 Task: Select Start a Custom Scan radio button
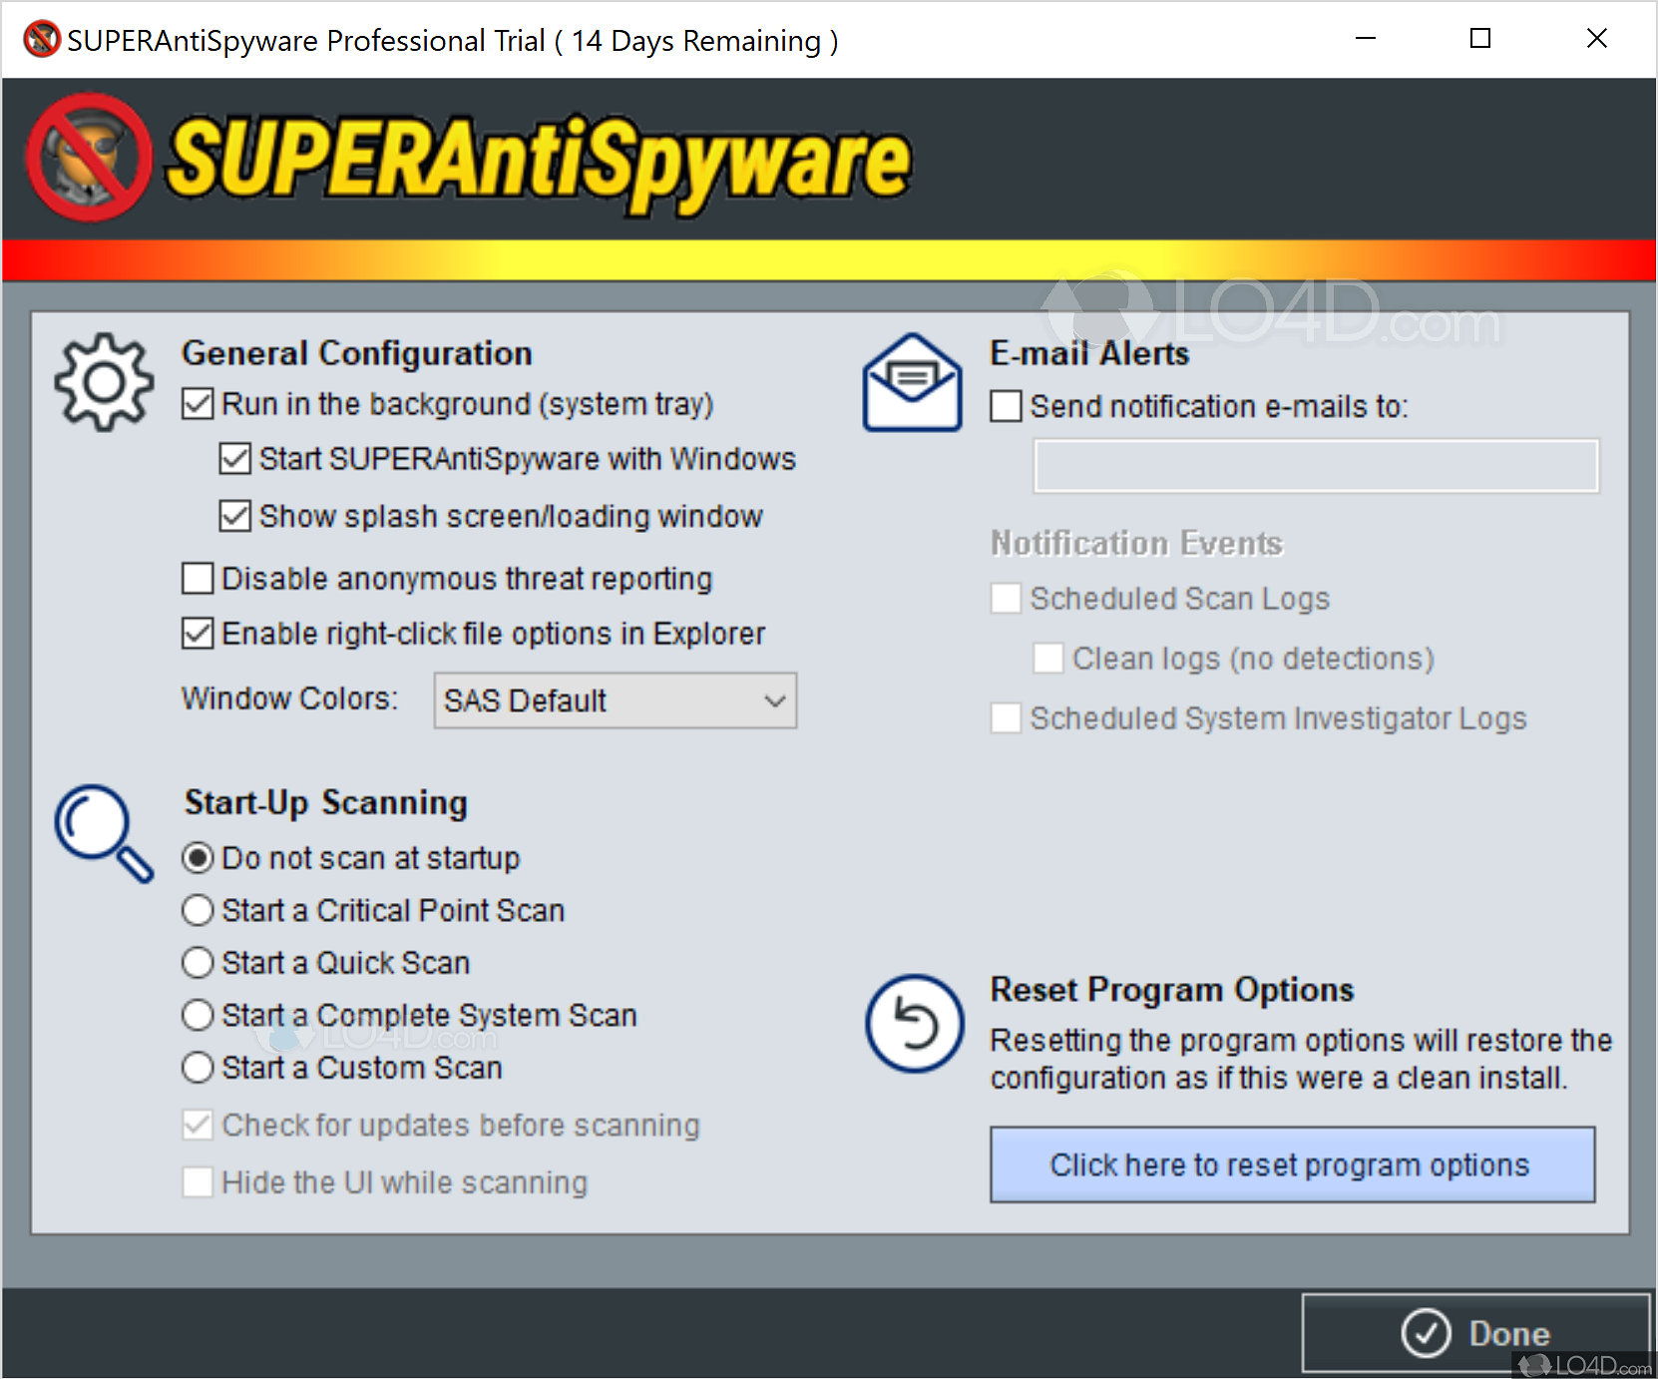tap(197, 1068)
